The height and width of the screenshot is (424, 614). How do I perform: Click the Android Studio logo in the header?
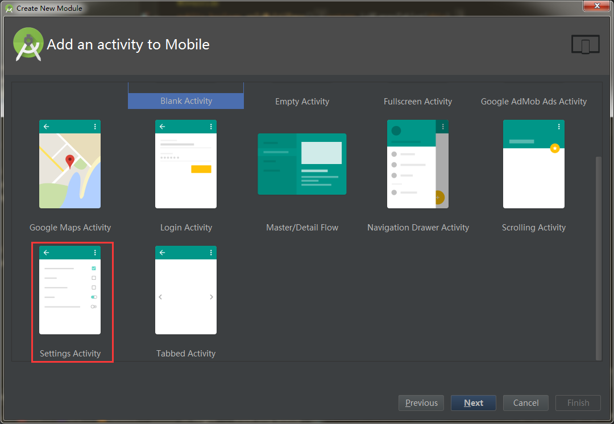click(x=28, y=44)
